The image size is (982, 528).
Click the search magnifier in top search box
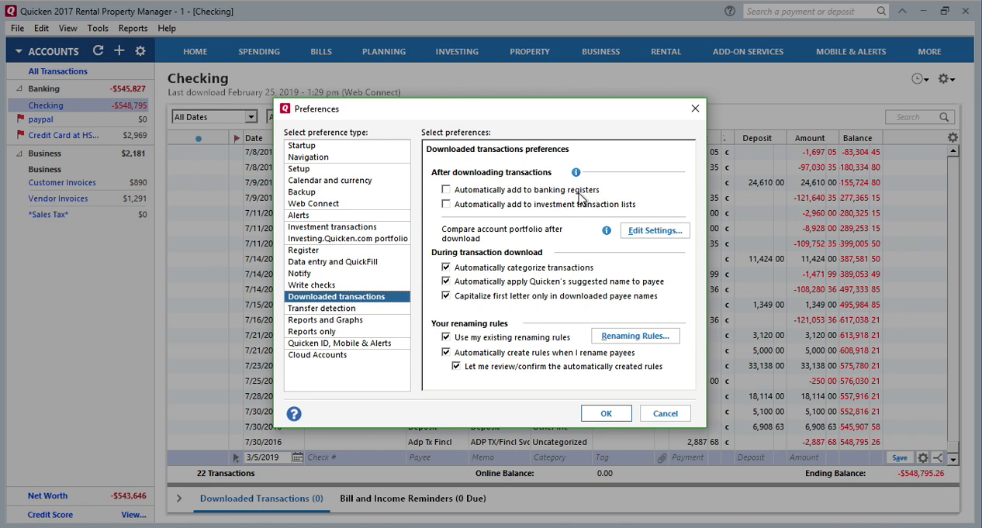pyautogui.click(x=881, y=11)
